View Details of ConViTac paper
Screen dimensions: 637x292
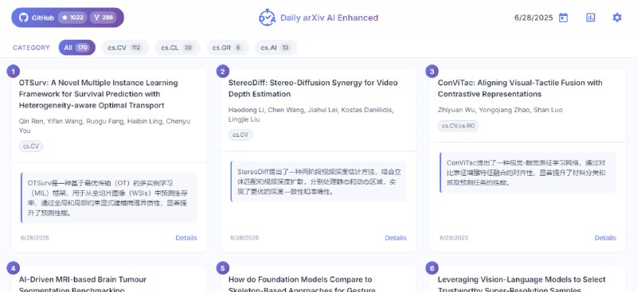[x=605, y=238]
